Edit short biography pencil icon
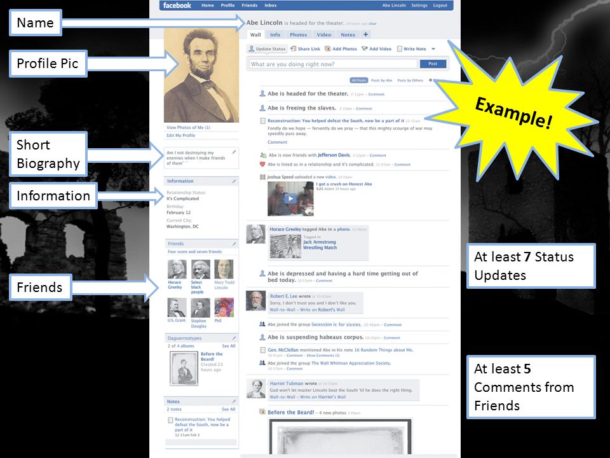Image resolution: width=610 pixels, height=458 pixels. coord(234,152)
